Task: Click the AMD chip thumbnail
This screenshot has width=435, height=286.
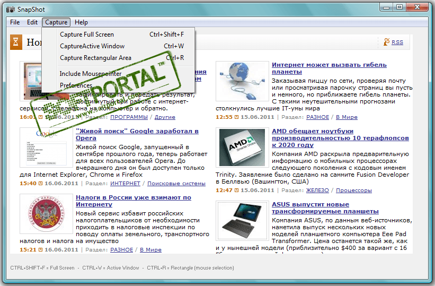Action: [243, 148]
